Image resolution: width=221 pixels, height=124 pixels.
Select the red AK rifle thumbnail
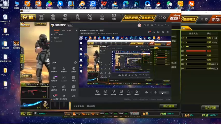tap(34, 92)
